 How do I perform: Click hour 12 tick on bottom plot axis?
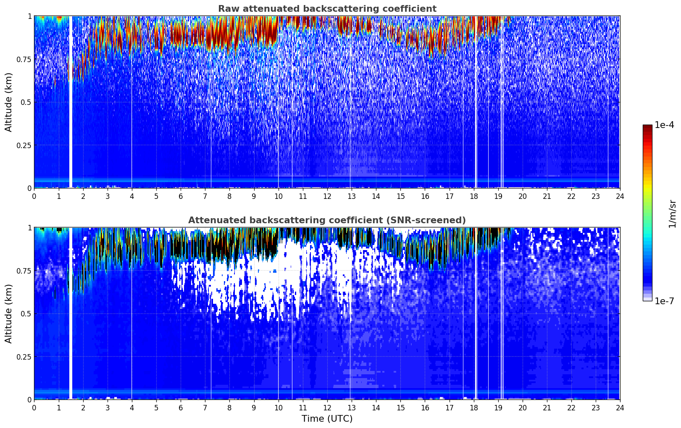(327, 407)
